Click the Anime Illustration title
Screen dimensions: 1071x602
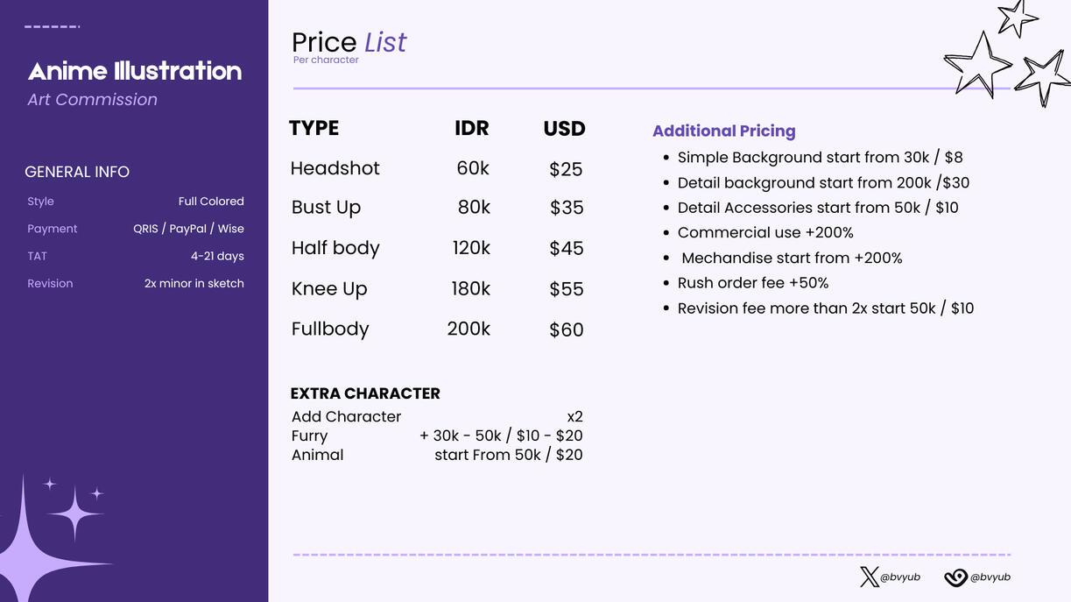point(135,71)
